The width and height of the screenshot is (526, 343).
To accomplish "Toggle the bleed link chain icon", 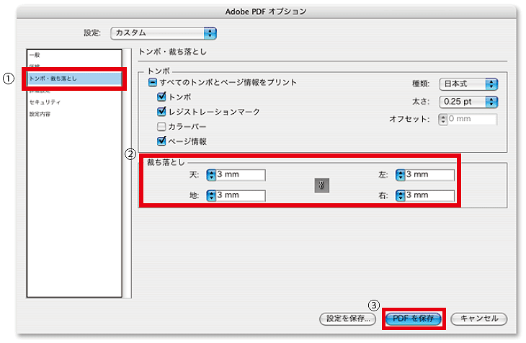I will pos(321,185).
